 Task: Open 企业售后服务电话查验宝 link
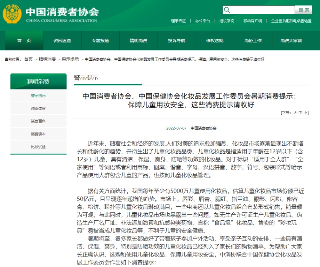point(291,21)
